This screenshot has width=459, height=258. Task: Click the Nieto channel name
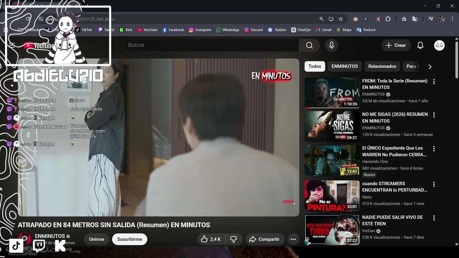(x=367, y=197)
